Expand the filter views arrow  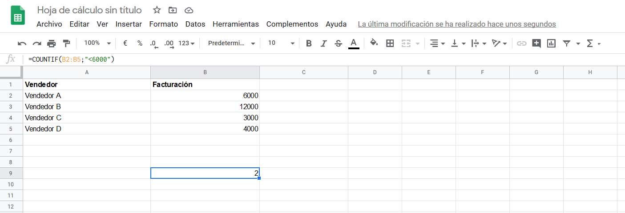click(x=578, y=43)
